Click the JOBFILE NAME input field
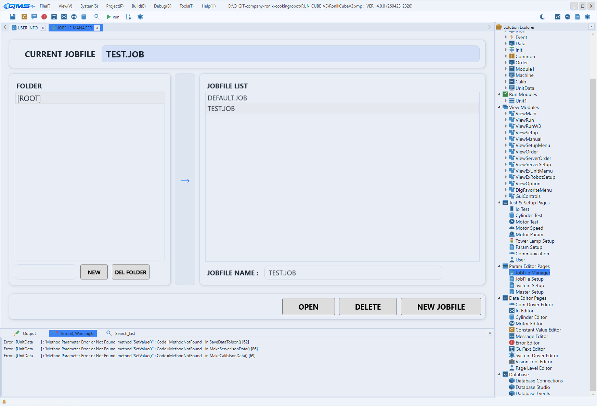The height and width of the screenshot is (406, 597). coord(353,273)
